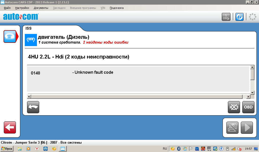Click the generic OBD icon in header
The width and height of the screenshot is (259, 152).
(226, 17)
